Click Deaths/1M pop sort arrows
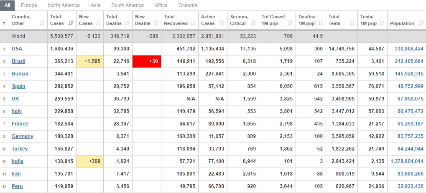This screenshot has height=193, width=426. [321, 23]
